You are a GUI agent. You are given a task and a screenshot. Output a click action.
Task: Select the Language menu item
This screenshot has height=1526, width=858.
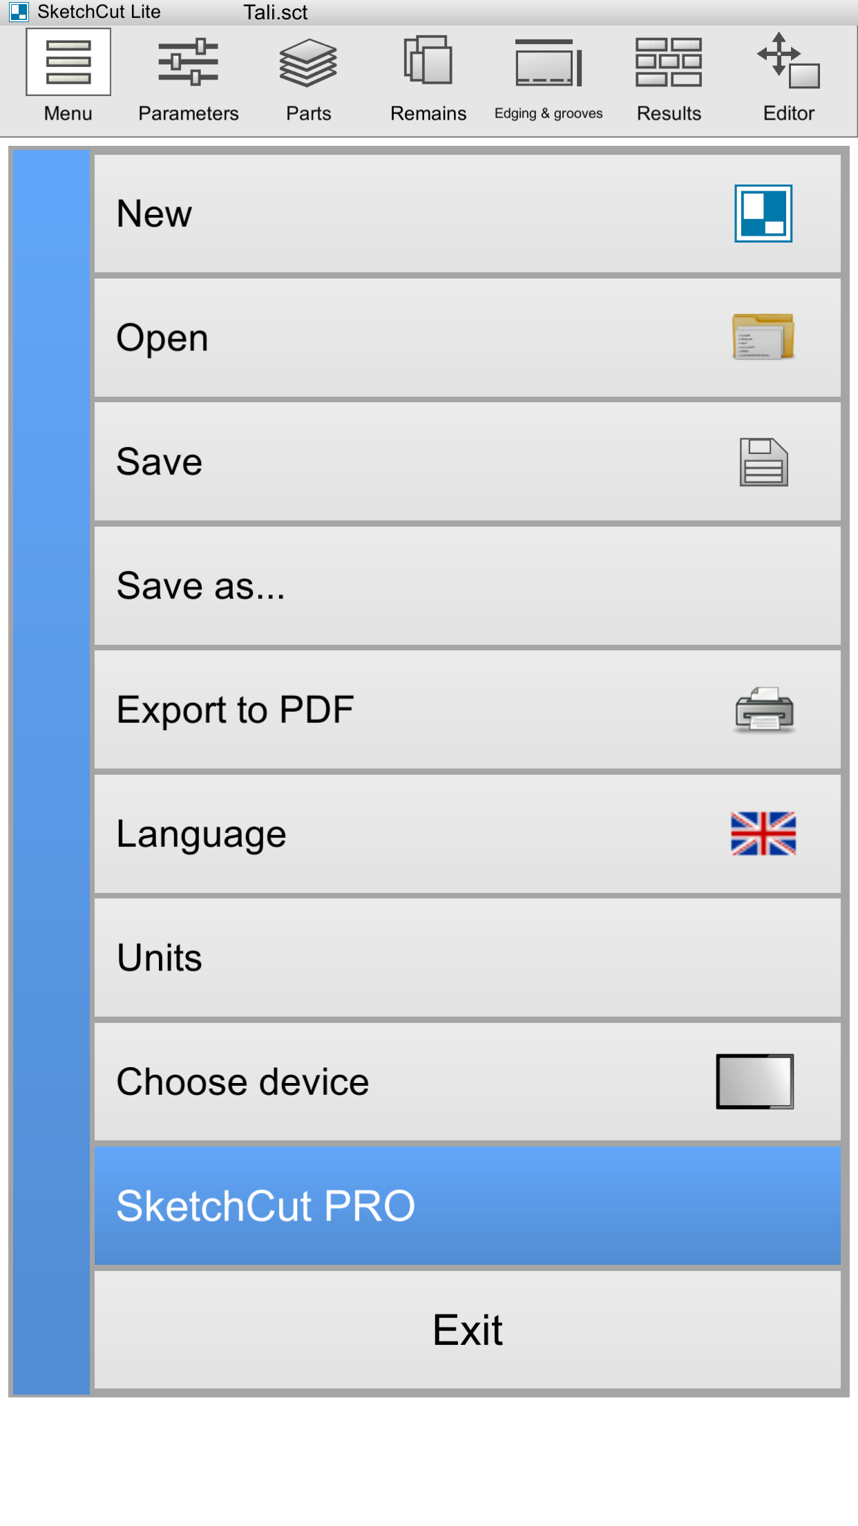pos(468,834)
